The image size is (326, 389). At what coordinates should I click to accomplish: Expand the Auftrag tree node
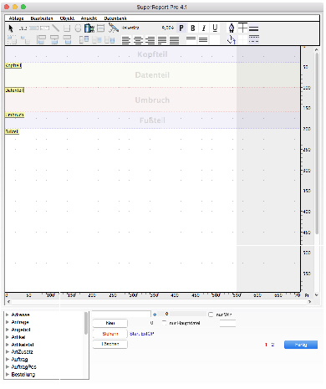click(8, 360)
